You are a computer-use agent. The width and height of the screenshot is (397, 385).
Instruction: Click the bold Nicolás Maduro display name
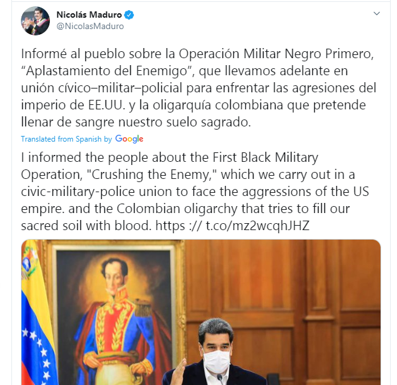pyautogui.click(x=89, y=15)
